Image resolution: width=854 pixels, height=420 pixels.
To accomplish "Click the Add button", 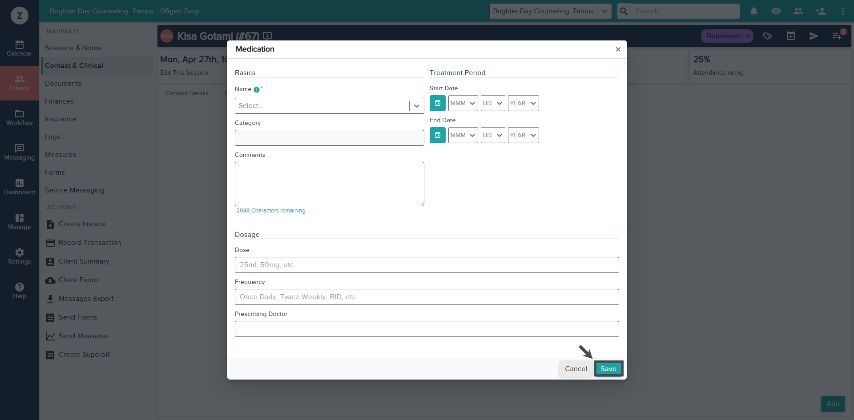I will pos(833,404).
